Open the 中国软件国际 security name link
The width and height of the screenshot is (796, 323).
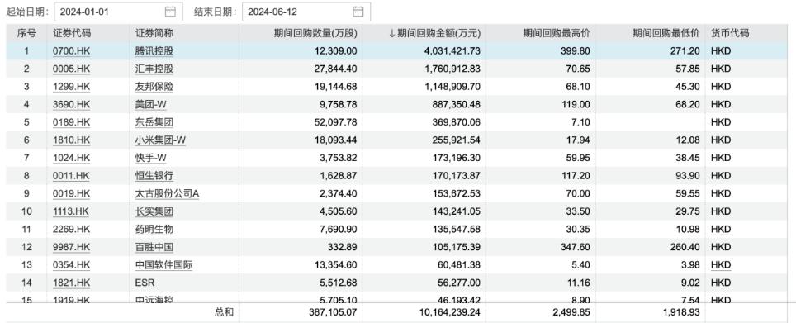(164, 265)
